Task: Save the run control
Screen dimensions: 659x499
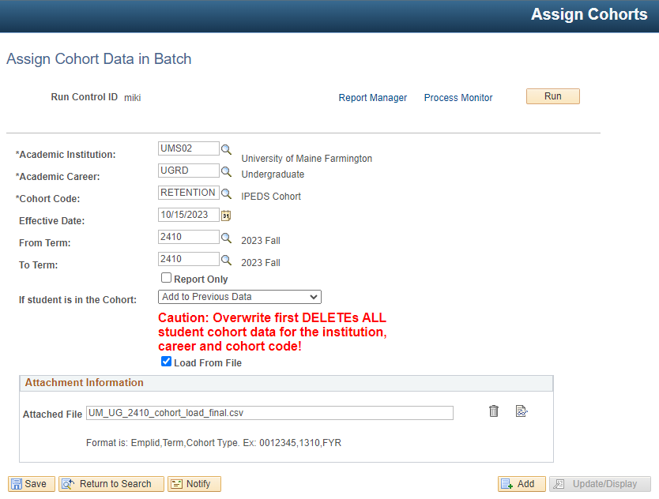Action: (32, 484)
